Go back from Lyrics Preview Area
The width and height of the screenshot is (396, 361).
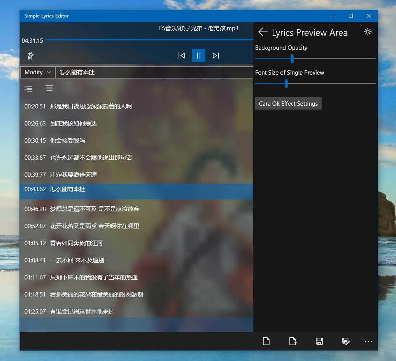click(263, 32)
